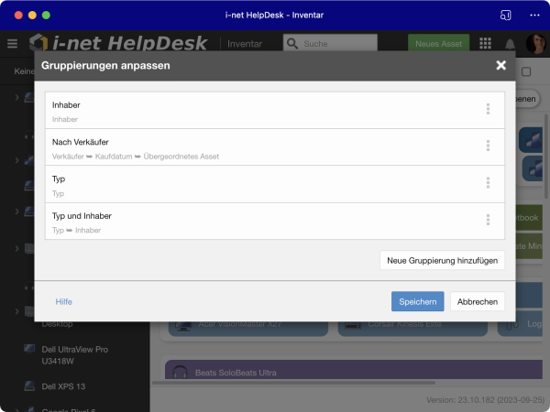Click Neue Gruppierung hinzufügen button

(x=442, y=261)
